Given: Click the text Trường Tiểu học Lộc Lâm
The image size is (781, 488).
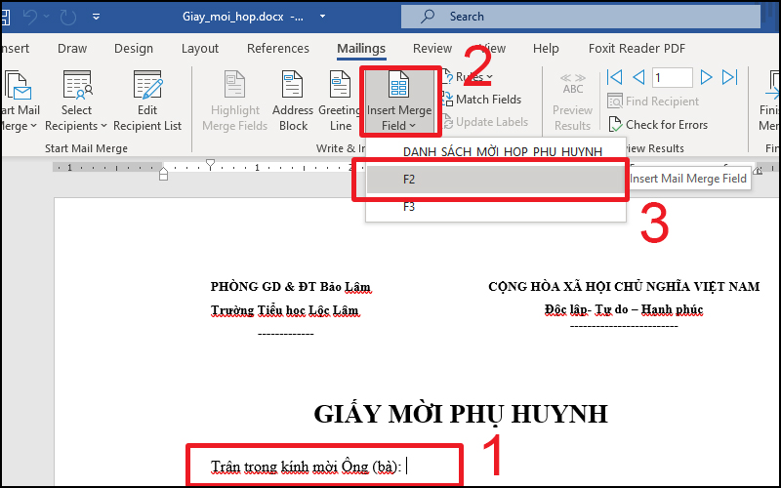Looking at the screenshot, I should click(284, 310).
